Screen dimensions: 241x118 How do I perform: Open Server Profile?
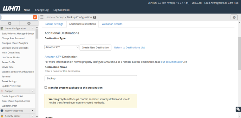point(8,62)
